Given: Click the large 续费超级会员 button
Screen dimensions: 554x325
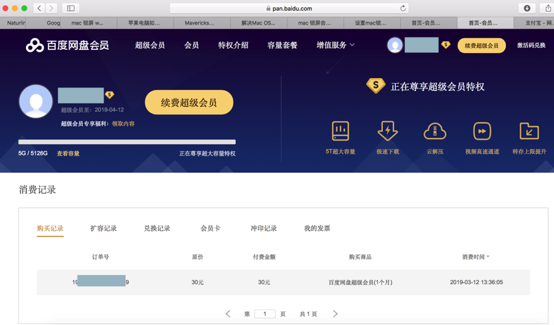Looking at the screenshot, I should pyautogui.click(x=189, y=102).
